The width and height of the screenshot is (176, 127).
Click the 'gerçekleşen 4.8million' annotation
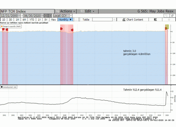pos(137,54)
